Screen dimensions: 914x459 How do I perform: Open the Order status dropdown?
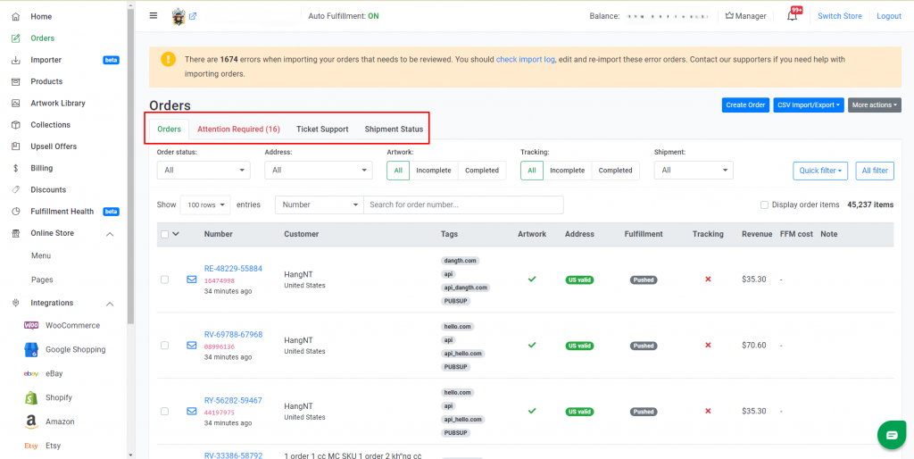(204, 171)
